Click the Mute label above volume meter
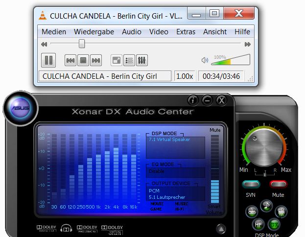Image resolution: width=305 pixels, height=237 pixels. (x=215, y=130)
